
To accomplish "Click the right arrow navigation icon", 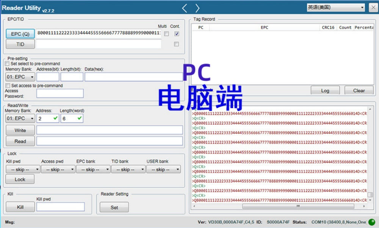I will tap(197, 8).
